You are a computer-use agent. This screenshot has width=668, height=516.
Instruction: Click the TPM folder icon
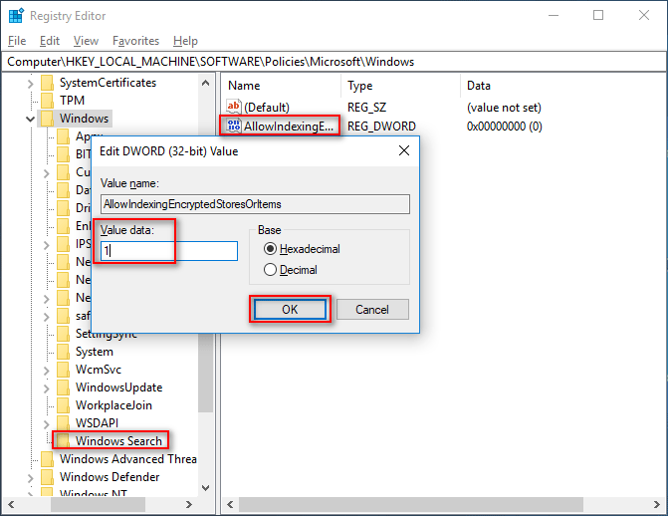[x=48, y=101]
